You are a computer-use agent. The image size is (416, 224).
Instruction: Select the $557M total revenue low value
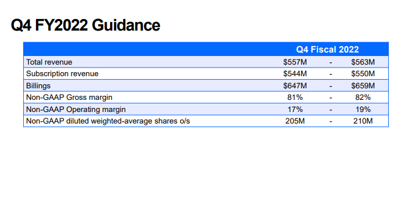click(295, 62)
